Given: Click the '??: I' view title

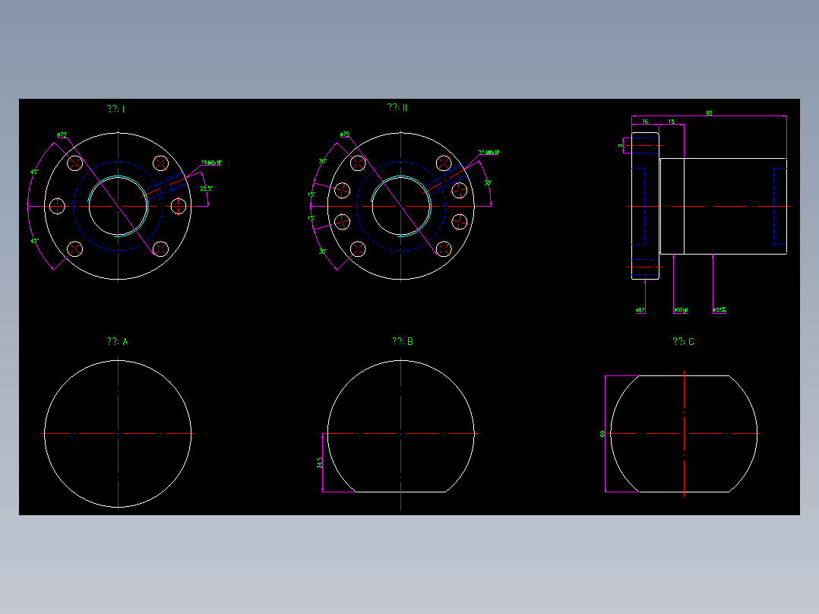Looking at the screenshot, I should pos(116,109).
